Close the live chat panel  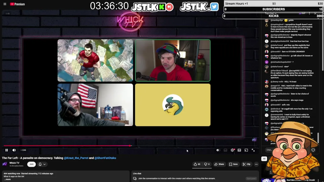click(x=315, y=13)
